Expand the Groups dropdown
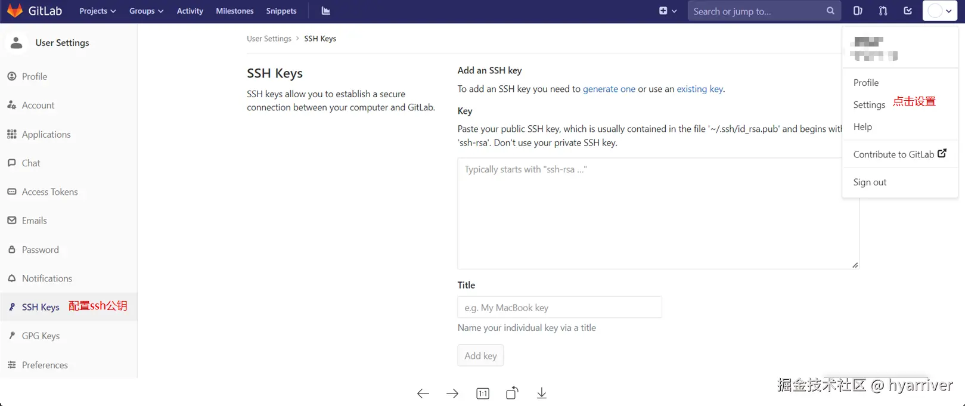 146,11
